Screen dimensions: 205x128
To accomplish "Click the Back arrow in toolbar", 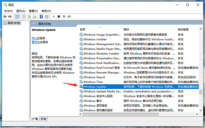I will pyautogui.click(x=4, y=16).
